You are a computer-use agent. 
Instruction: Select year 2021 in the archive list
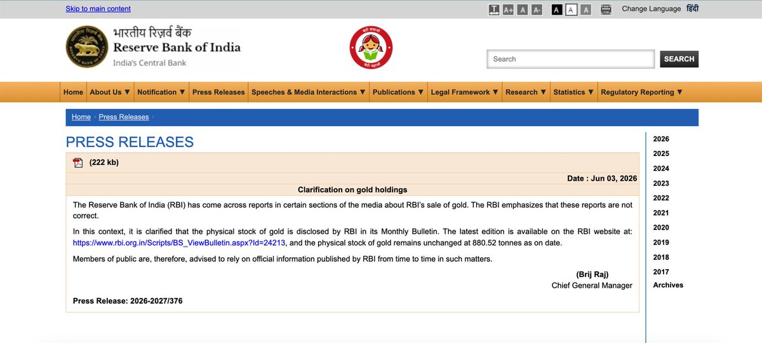661,213
